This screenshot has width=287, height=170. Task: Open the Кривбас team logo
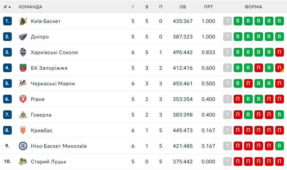23,130
